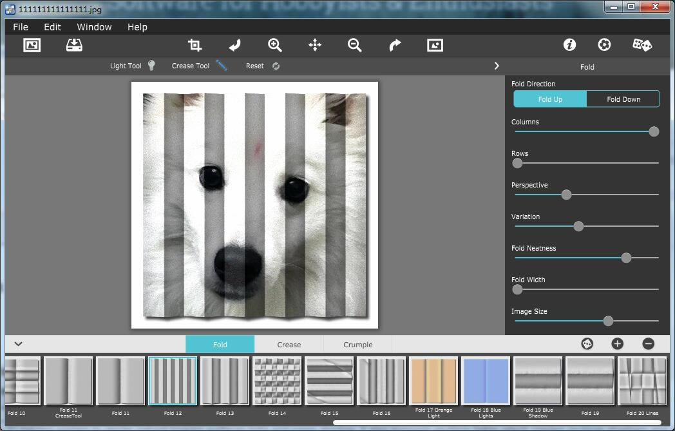The image size is (675, 431).
Task: Collapse the right panel with chevron arrow
Action: click(497, 66)
